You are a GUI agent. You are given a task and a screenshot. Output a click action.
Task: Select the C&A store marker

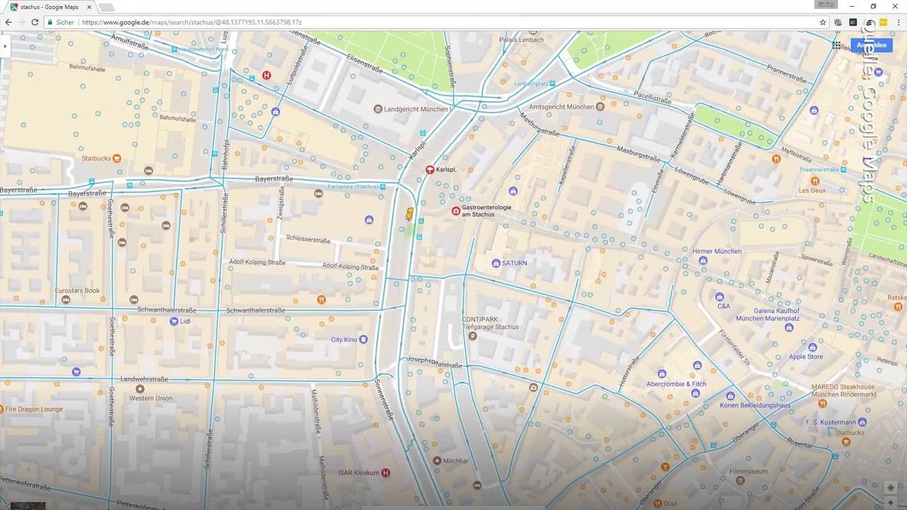[x=719, y=297]
